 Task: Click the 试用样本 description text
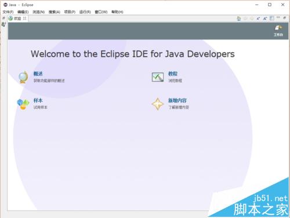[x=41, y=107]
